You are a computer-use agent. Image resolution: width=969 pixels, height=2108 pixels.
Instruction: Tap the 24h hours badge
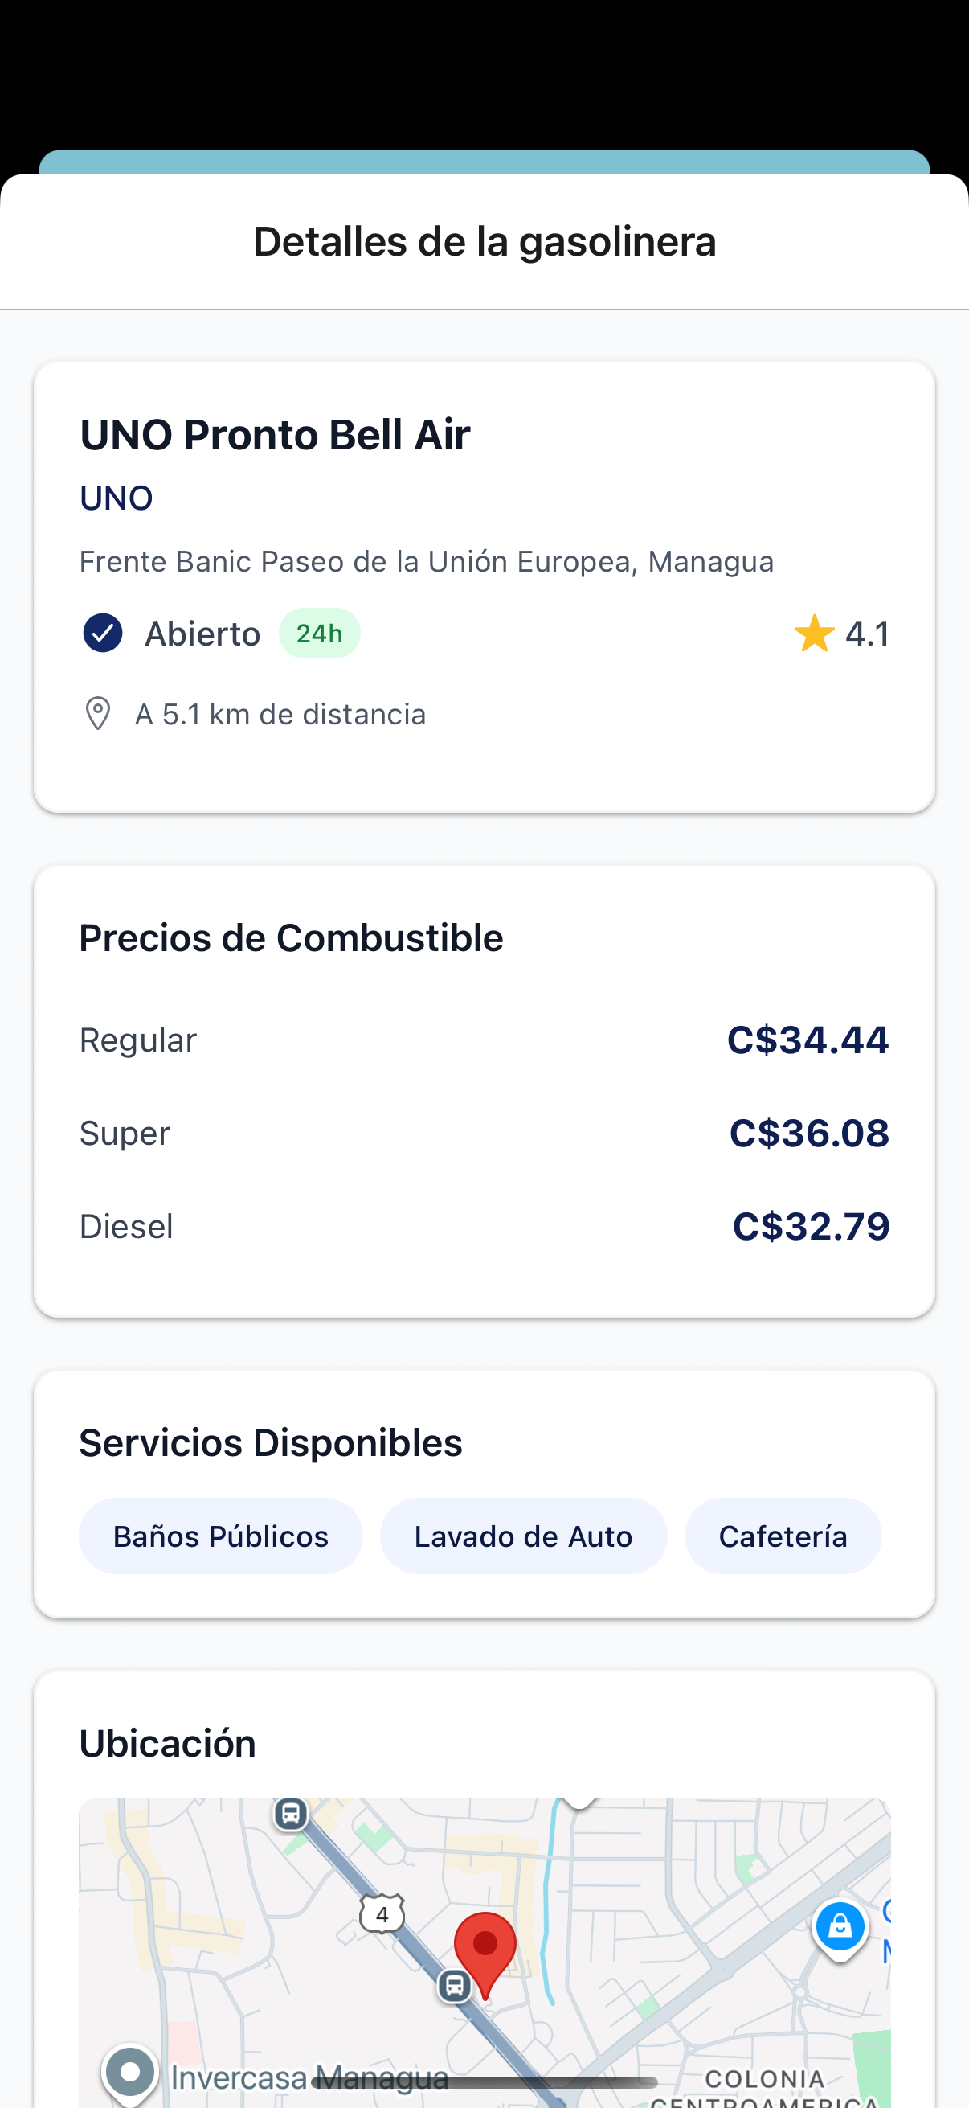[319, 634]
